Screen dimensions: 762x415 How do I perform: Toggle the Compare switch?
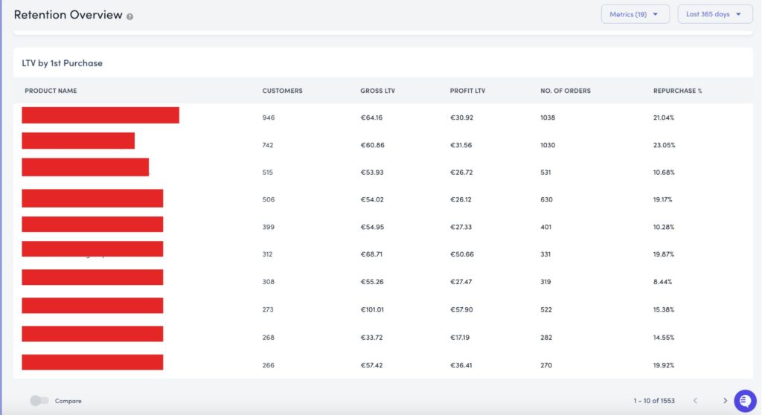pyautogui.click(x=39, y=401)
